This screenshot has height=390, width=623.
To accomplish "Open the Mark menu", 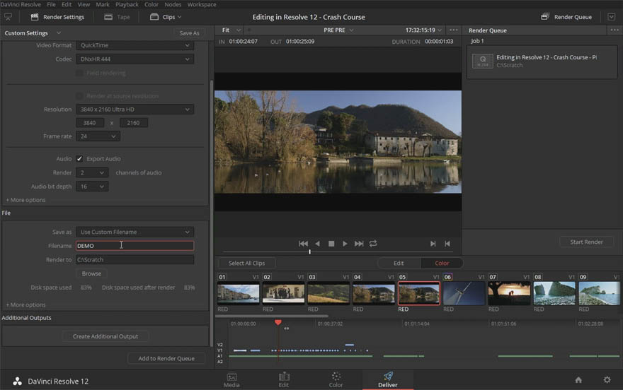I will (103, 4).
